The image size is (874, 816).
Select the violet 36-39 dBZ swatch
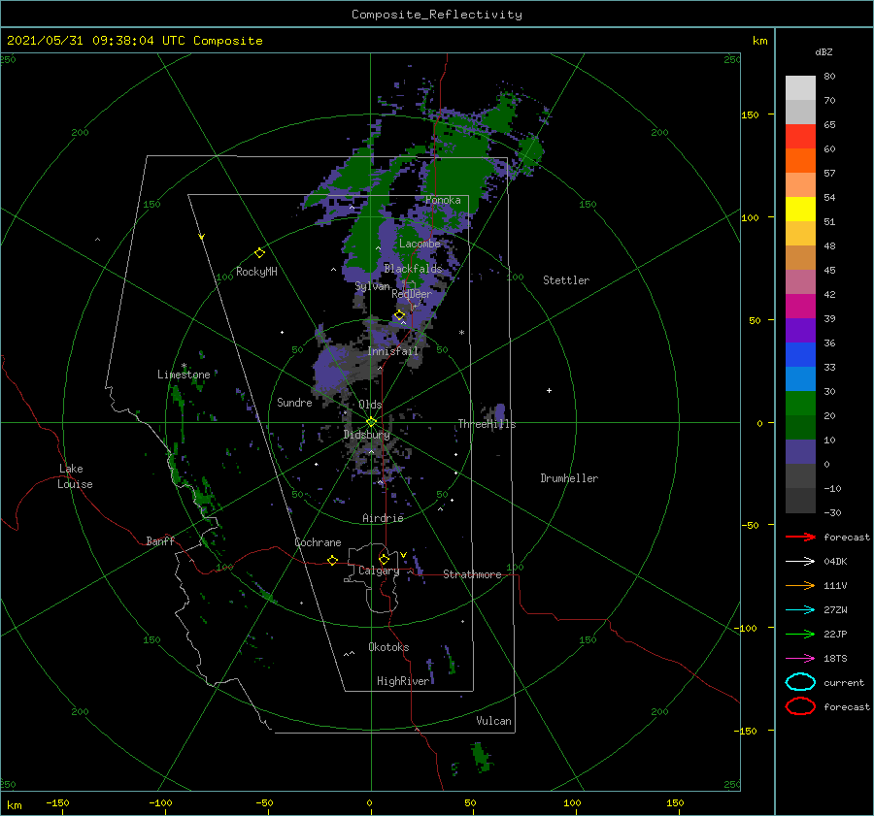coord(800,331)
